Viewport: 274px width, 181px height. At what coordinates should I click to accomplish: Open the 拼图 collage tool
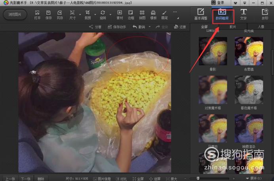tap(142, 15)
